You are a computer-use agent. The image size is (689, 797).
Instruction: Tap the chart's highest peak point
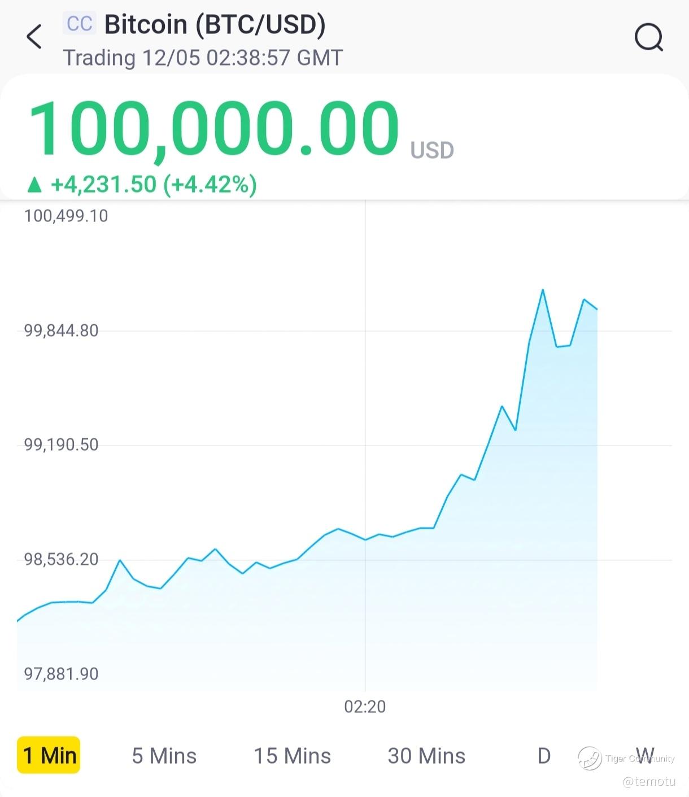(543, 290)
